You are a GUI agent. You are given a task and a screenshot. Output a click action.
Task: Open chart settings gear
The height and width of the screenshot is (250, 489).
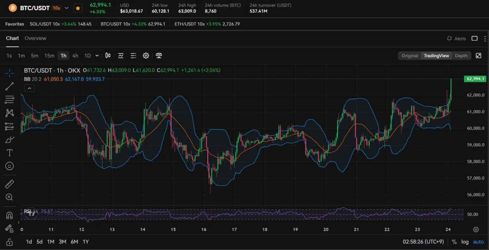click(146, 56)
